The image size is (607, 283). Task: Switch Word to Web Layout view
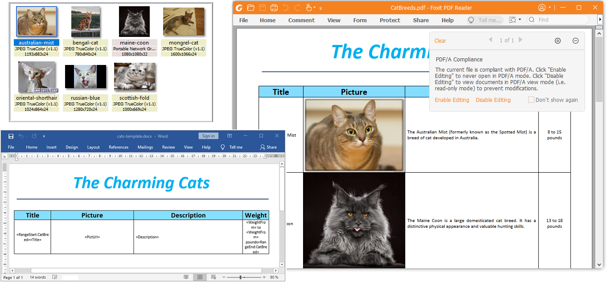point(213,277)
